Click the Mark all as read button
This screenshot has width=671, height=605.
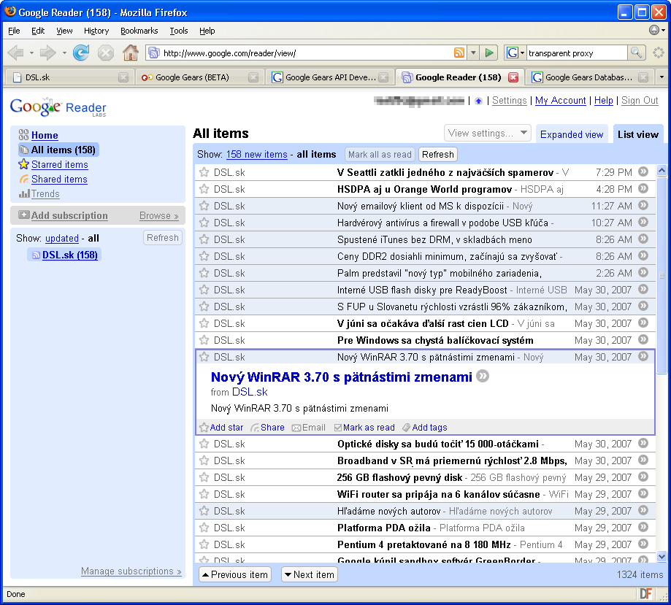380,155
